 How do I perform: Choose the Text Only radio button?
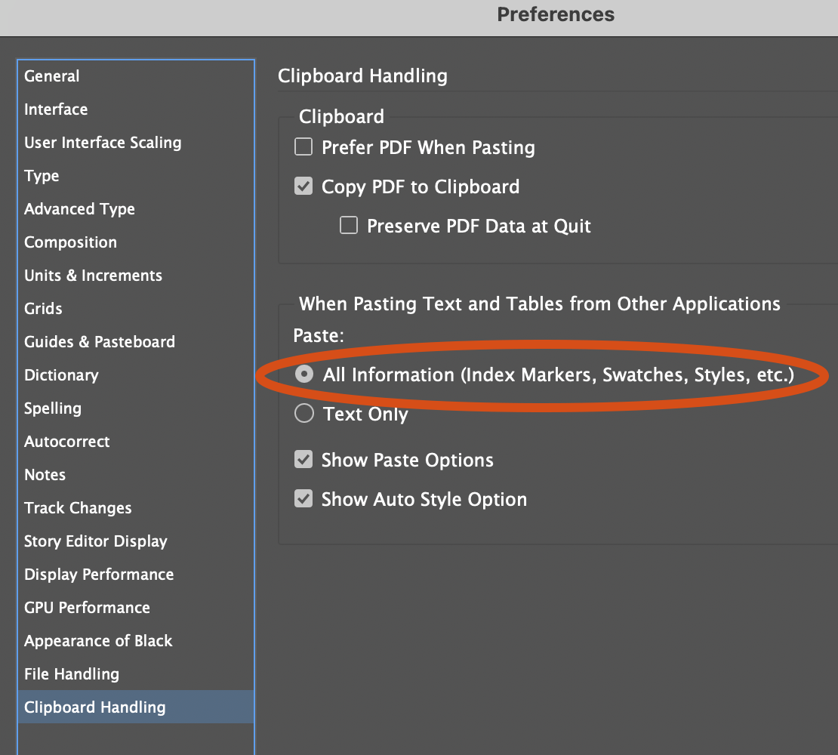pos(304,413)
